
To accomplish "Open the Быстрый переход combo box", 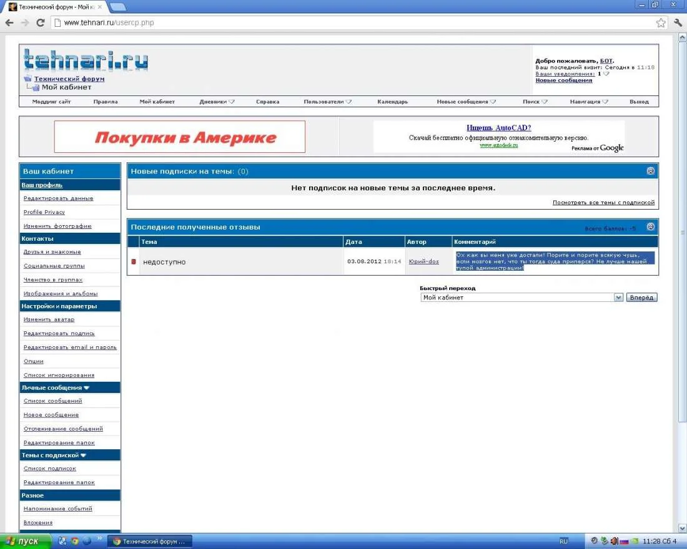I will click(521, 297).
